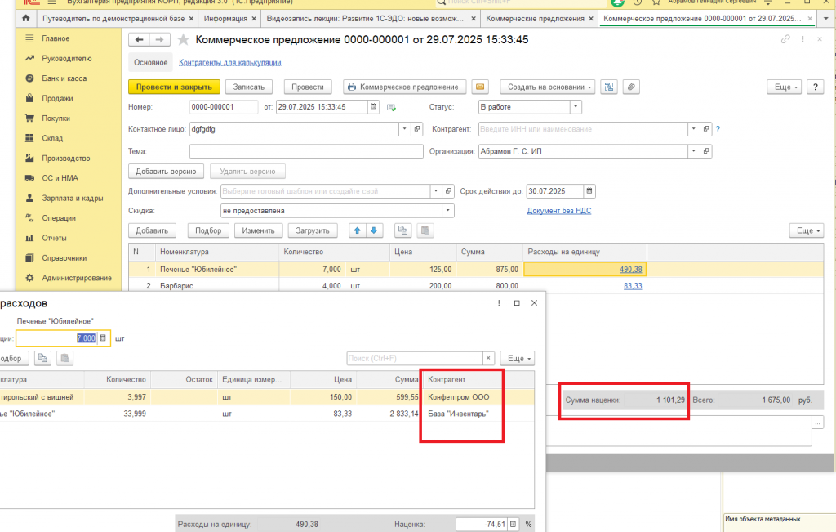Open the Создать на основании dropdown
This screenshot has width=836, height=532.
tap(549, 87)
